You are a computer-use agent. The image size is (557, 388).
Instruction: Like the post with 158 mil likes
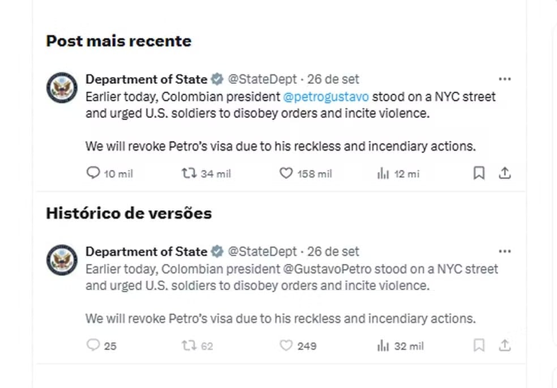point(285,173)
